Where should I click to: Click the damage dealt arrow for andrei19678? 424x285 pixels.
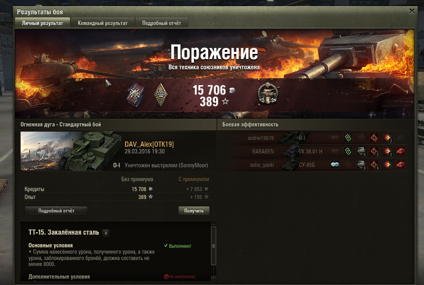(388, 138)
